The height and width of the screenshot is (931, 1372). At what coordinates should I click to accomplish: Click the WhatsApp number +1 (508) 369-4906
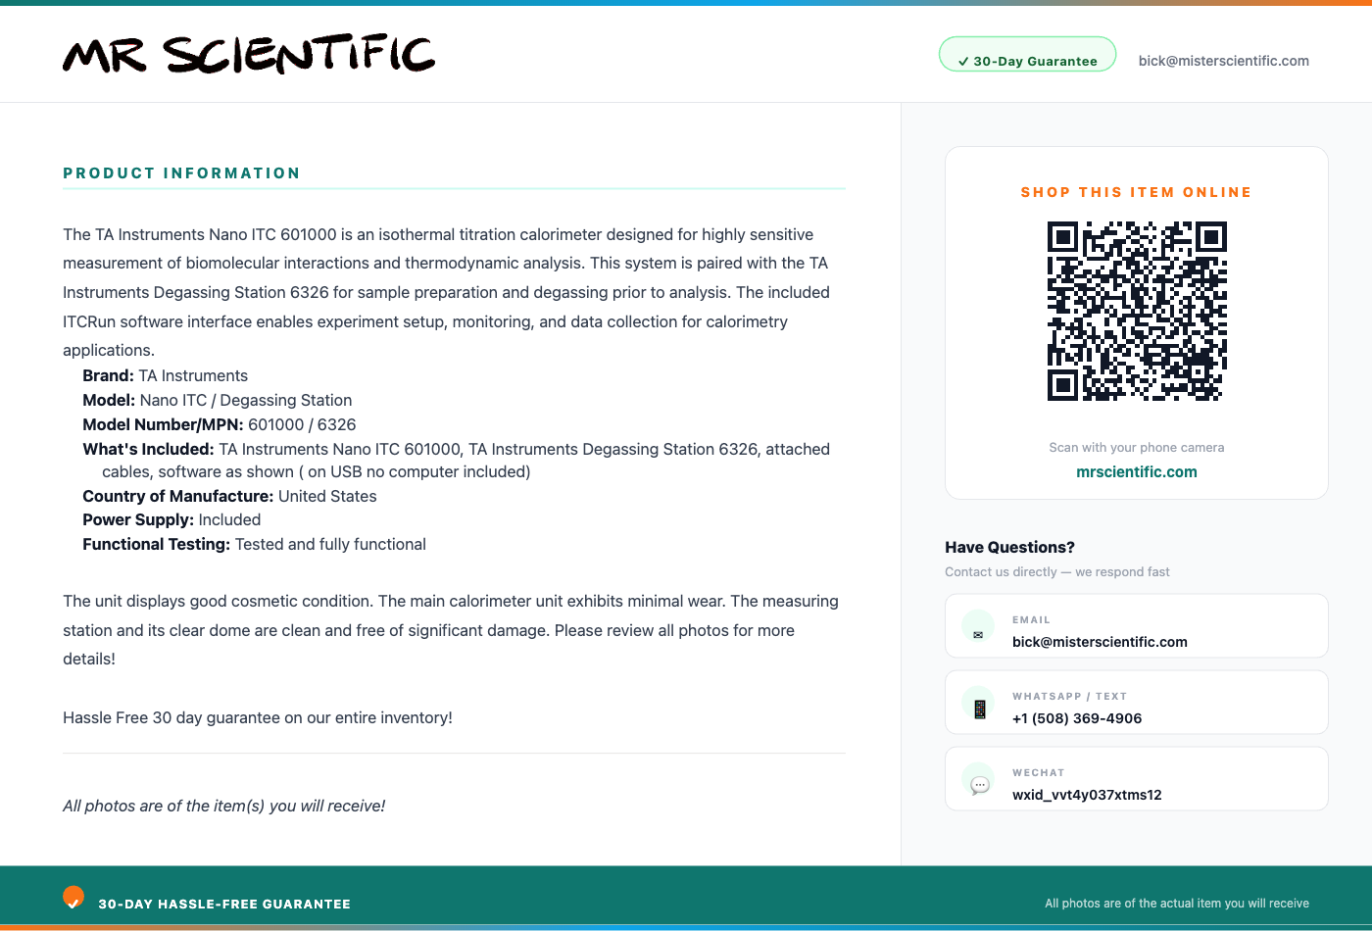click(x=1077, y=718)
